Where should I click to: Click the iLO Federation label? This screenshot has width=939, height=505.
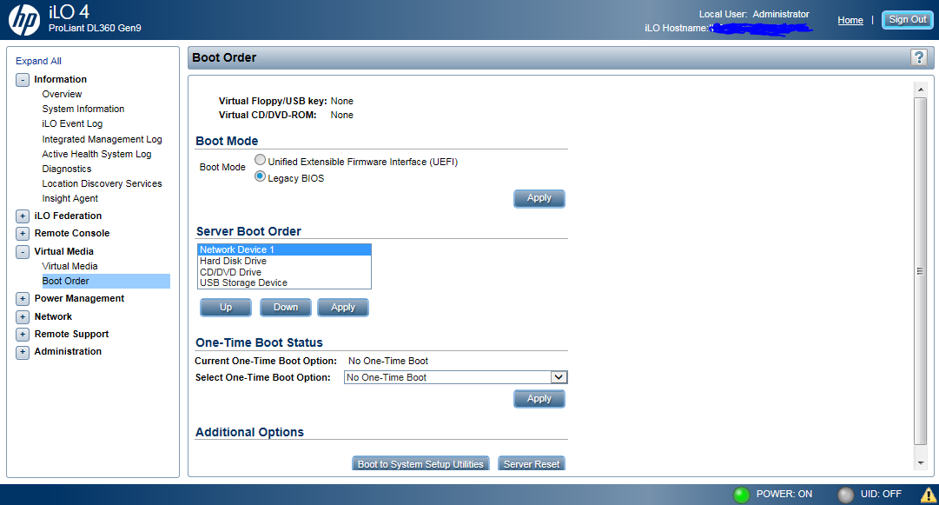coord(68,216)
